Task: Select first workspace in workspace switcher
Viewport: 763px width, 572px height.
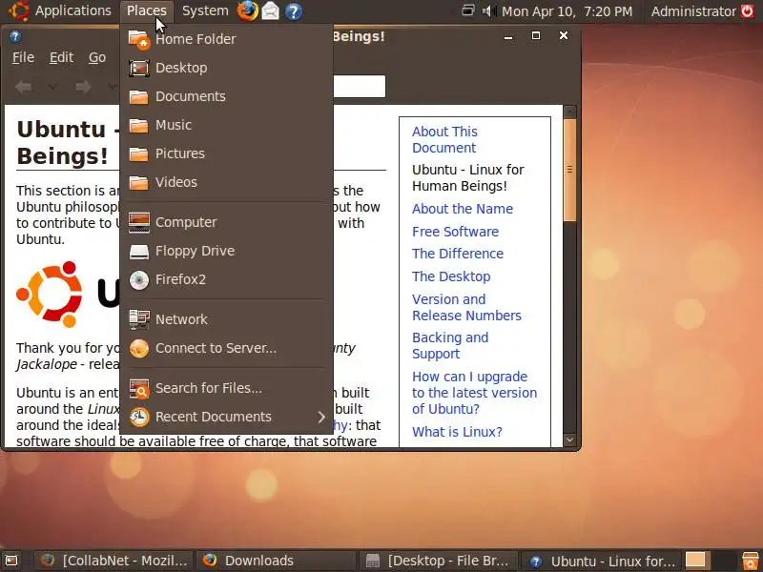Action: [695, 561]
